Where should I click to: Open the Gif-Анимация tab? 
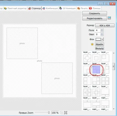click(67, 8)
